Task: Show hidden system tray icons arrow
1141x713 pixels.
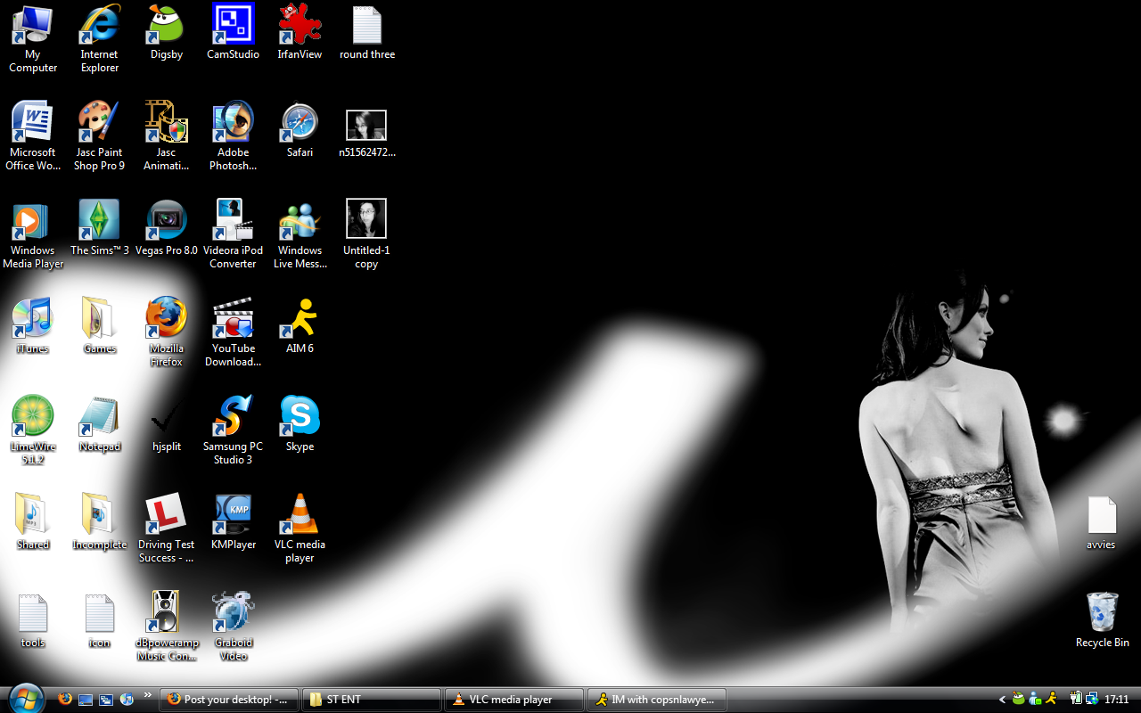Action: (1002, 700)
